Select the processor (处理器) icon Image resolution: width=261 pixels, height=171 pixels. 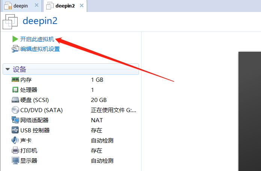pos(15,90)
